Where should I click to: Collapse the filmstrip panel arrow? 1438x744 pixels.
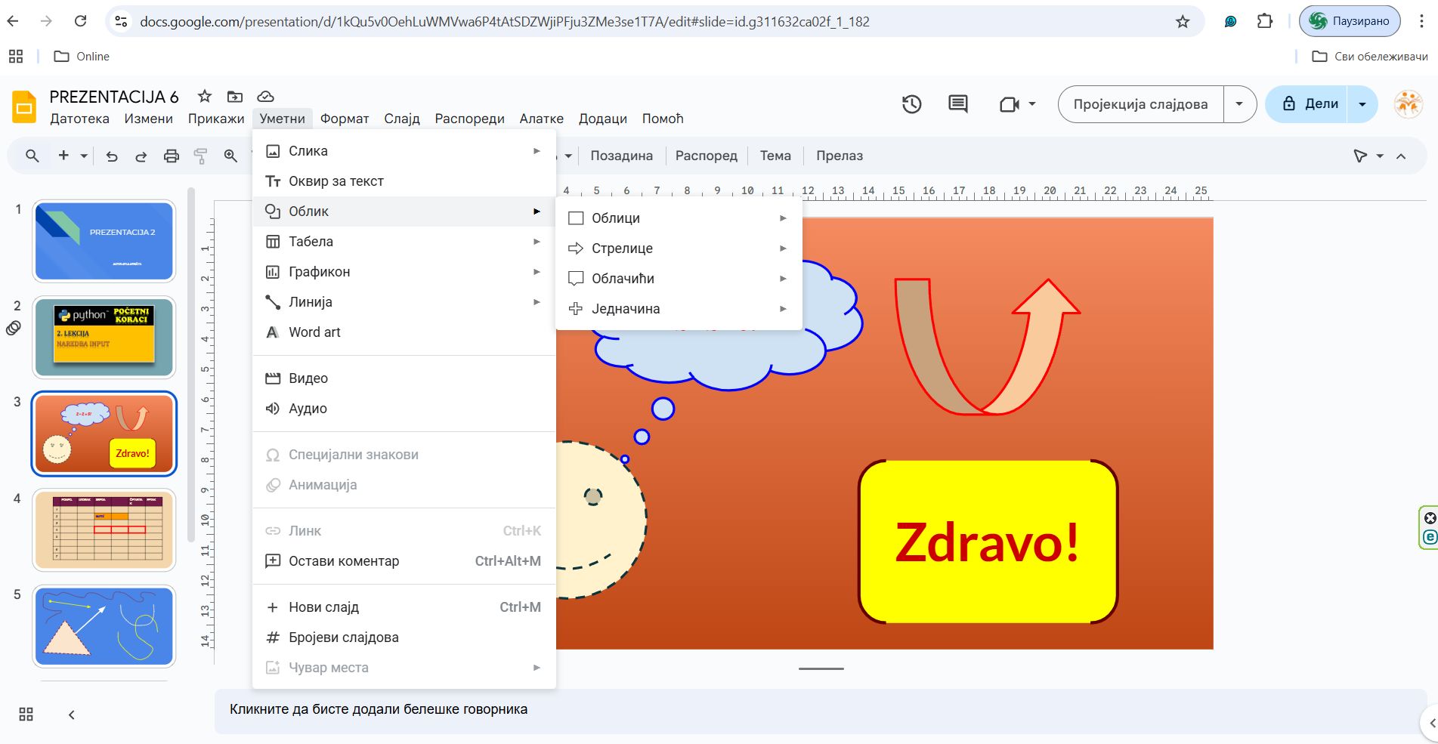click(72, 715)
